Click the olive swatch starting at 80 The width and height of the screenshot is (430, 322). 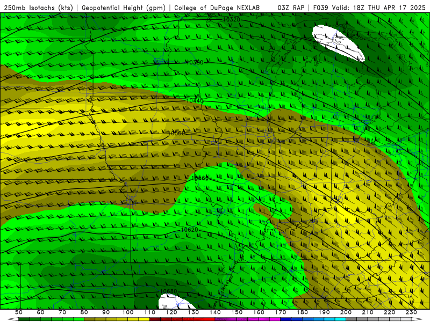click(x=90, y=319)
